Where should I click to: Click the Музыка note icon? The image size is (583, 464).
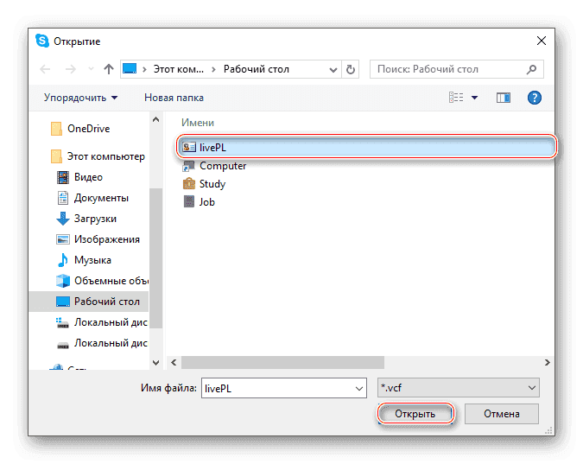point(63,260)
